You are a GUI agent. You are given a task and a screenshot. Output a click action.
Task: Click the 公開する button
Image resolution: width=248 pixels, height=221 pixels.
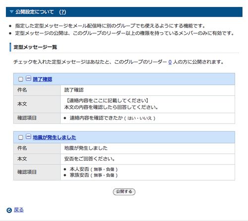point(124,192)
